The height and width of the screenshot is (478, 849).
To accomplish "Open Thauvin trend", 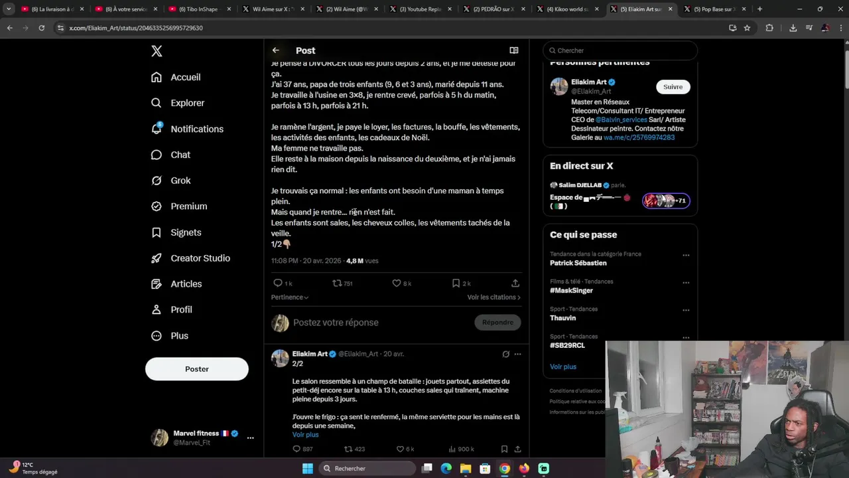I will (x=562, y=318).
